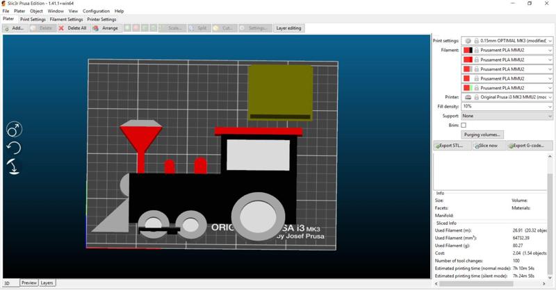556x290 pixels.
Task: Click the red Fewer copies icon
Action: click(136, 28)
